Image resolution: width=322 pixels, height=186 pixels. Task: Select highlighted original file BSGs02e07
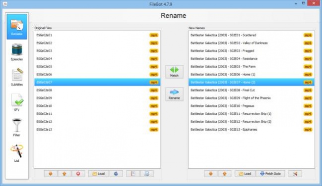click(97, 82)
